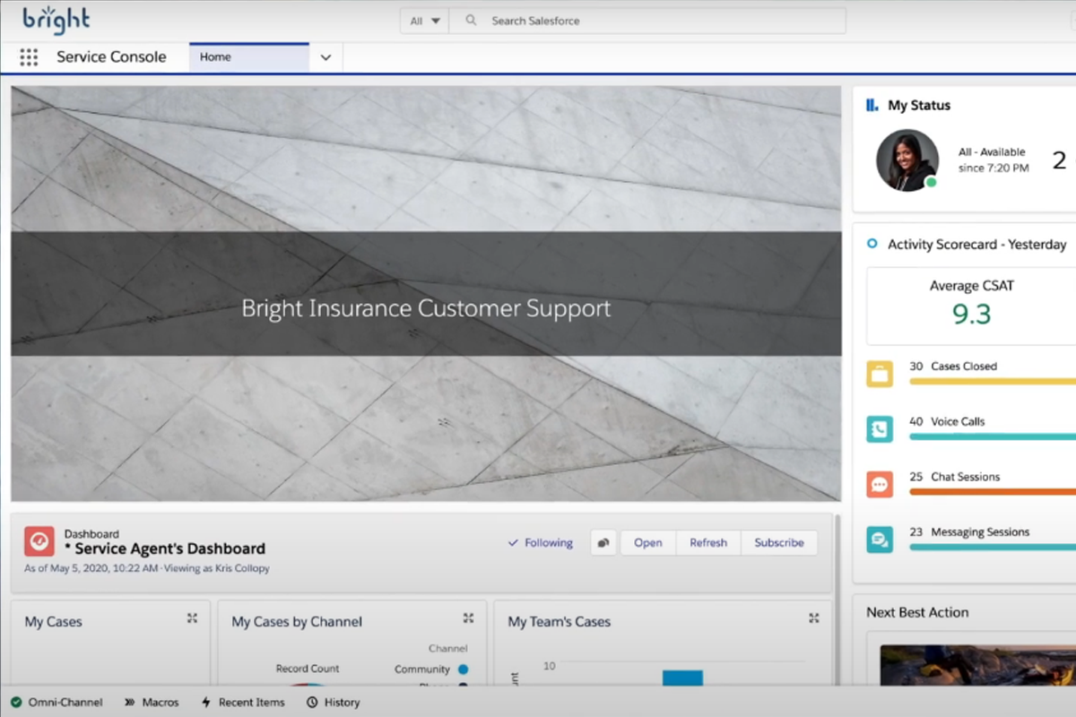Click the Cases Closed briefcase icon
The image size is (1076, 717).
click(880, 374)
